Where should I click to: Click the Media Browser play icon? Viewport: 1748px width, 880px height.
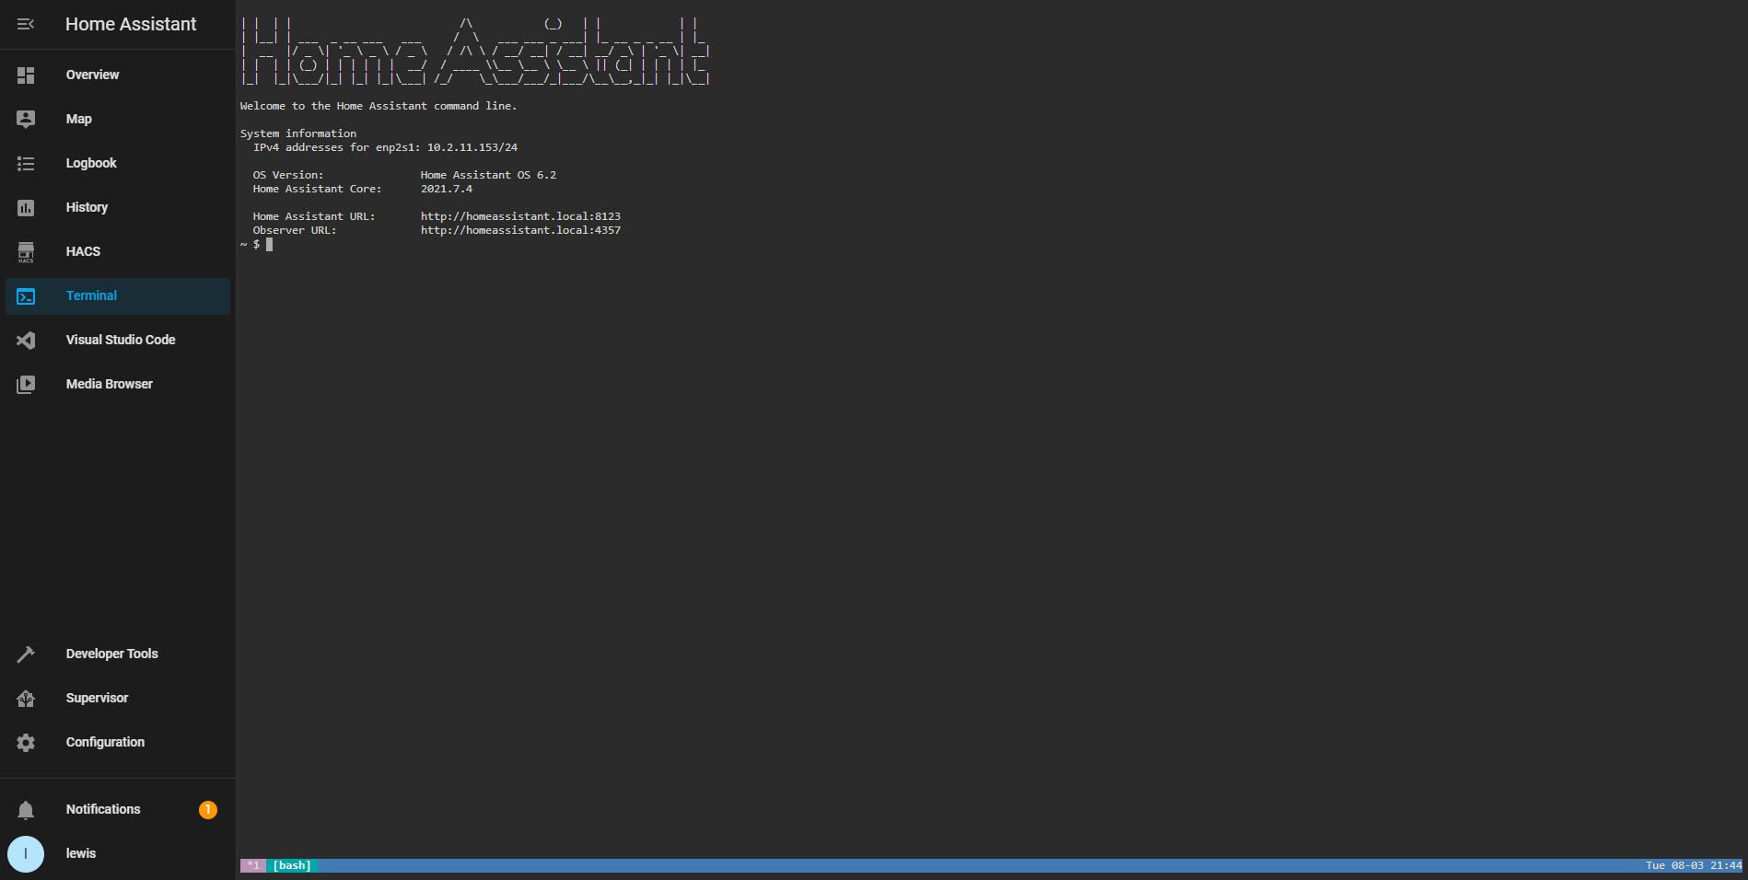[26, 385]
